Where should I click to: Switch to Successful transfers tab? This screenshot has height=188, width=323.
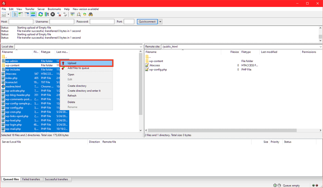pyautogui.click(x=57, y=179)
